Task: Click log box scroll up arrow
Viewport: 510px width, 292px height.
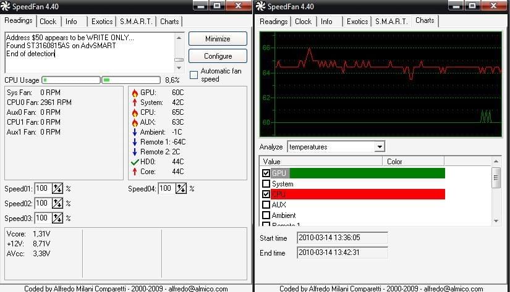Action: pos(179,38)
